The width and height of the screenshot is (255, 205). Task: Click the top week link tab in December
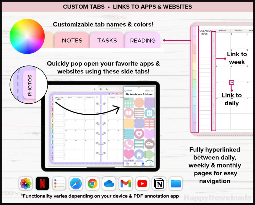coord(214,41)
